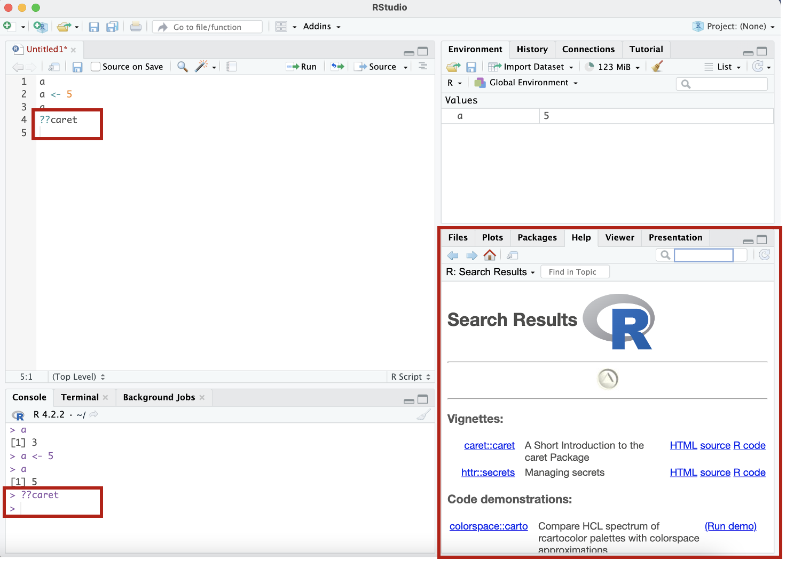
Task: Open Global Environment dropdown
Action: [x=526, y=83]
